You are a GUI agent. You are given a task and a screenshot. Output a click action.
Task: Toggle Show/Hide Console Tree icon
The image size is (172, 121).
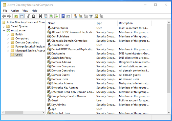click(x=21, y=16)
